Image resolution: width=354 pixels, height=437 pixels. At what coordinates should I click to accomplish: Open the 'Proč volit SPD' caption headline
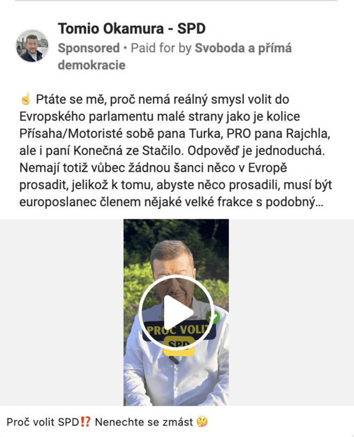43,422
